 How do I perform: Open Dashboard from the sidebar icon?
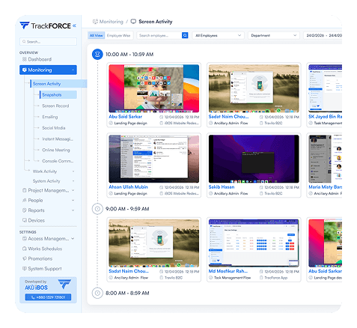pyautogui.click(x=25, y=59)
